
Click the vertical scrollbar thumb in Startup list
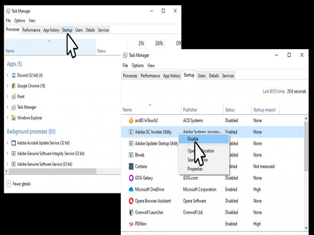306,146
